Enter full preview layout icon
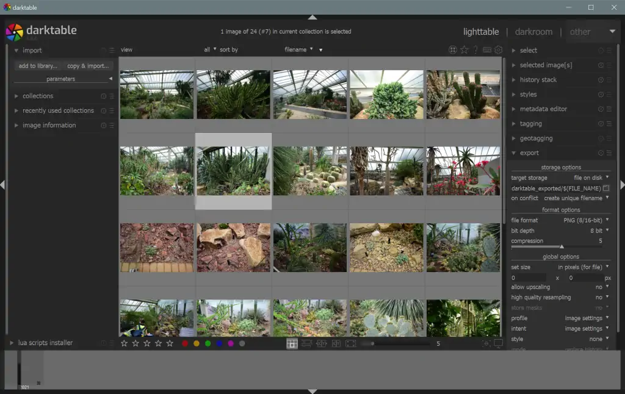 click(x=351, y=343)
